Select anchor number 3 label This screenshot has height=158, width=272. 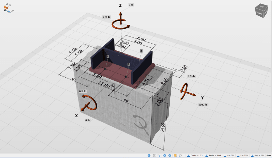point(141,51)
